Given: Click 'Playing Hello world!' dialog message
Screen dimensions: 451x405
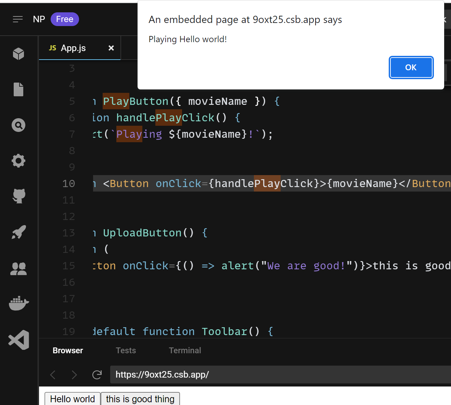Looking at the screenshot, I should [x=188, y=39].
